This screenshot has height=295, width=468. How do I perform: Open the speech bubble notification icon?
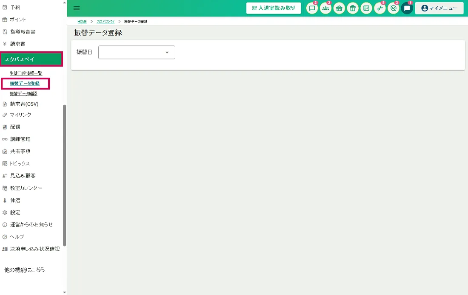(312, 8)
